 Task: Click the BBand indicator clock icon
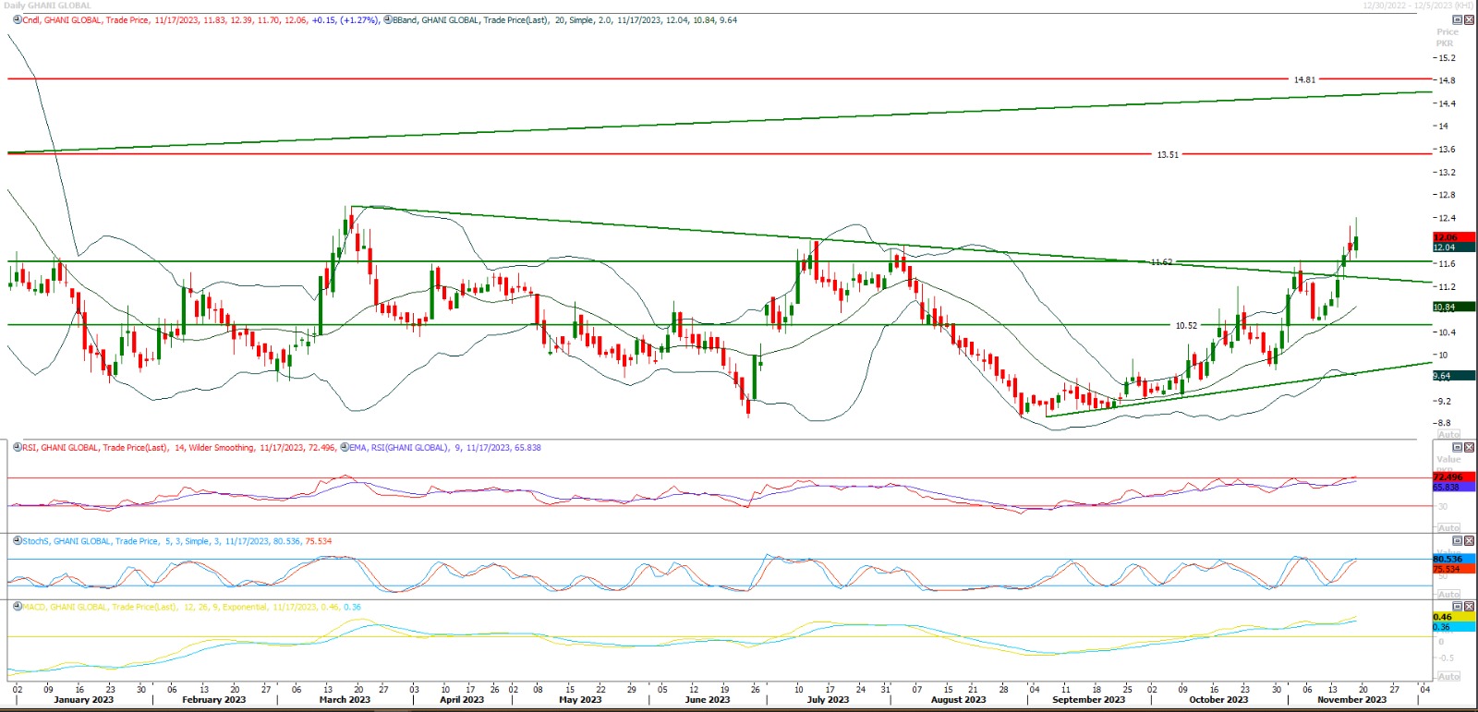387,19
